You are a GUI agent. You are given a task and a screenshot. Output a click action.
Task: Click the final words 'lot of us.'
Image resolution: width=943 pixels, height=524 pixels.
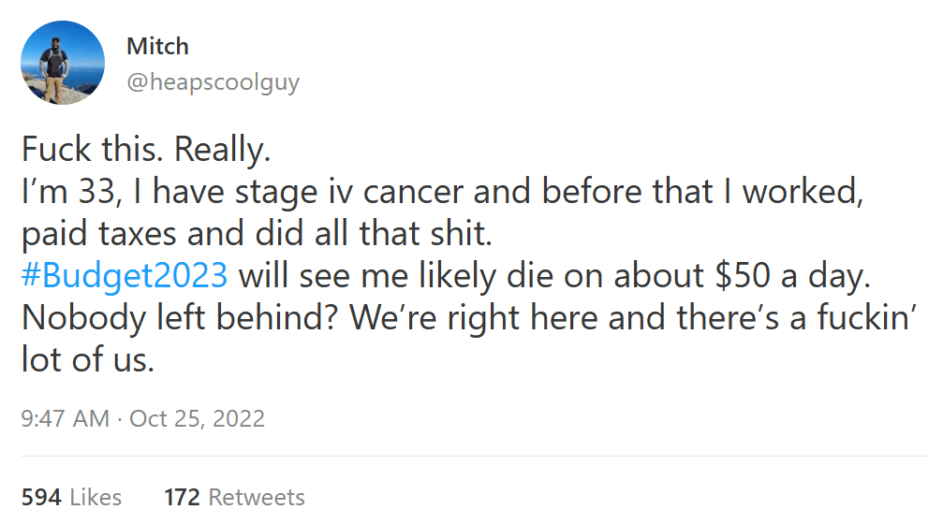click(x=88, y=359)
